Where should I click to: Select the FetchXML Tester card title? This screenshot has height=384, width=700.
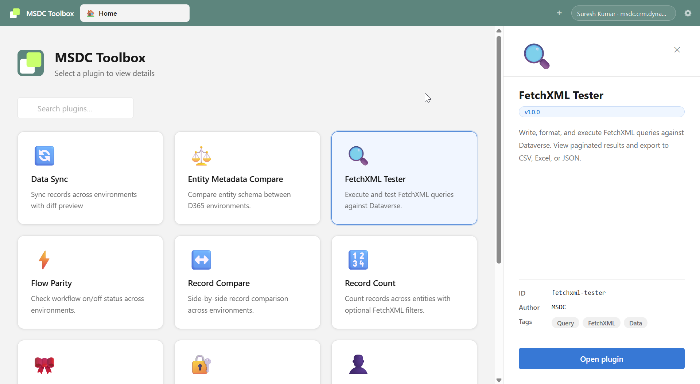click(375, 179)
